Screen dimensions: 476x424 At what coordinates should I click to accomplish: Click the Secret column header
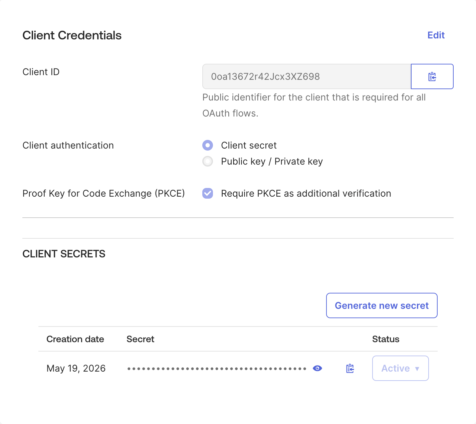[x=140, y=339]
